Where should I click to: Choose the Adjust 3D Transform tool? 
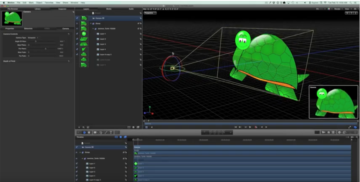coord(84,132)
